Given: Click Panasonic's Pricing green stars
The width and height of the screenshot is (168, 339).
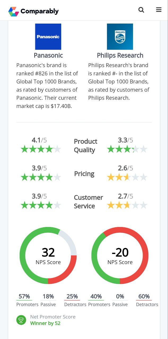Looking at the screenshot, I should (x=41, y=177).
